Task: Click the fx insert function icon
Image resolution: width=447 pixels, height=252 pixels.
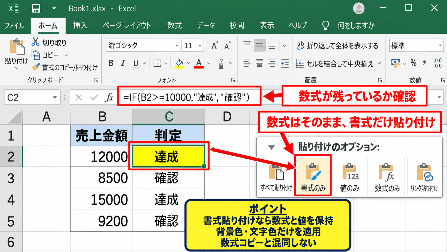Action: click(109, 97)
